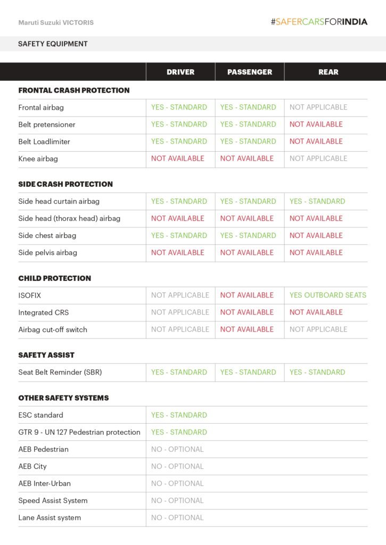Click the Belt pretensioner rear NOT AVAILABLE cell

pyautogui.click(x=316, y=124)
